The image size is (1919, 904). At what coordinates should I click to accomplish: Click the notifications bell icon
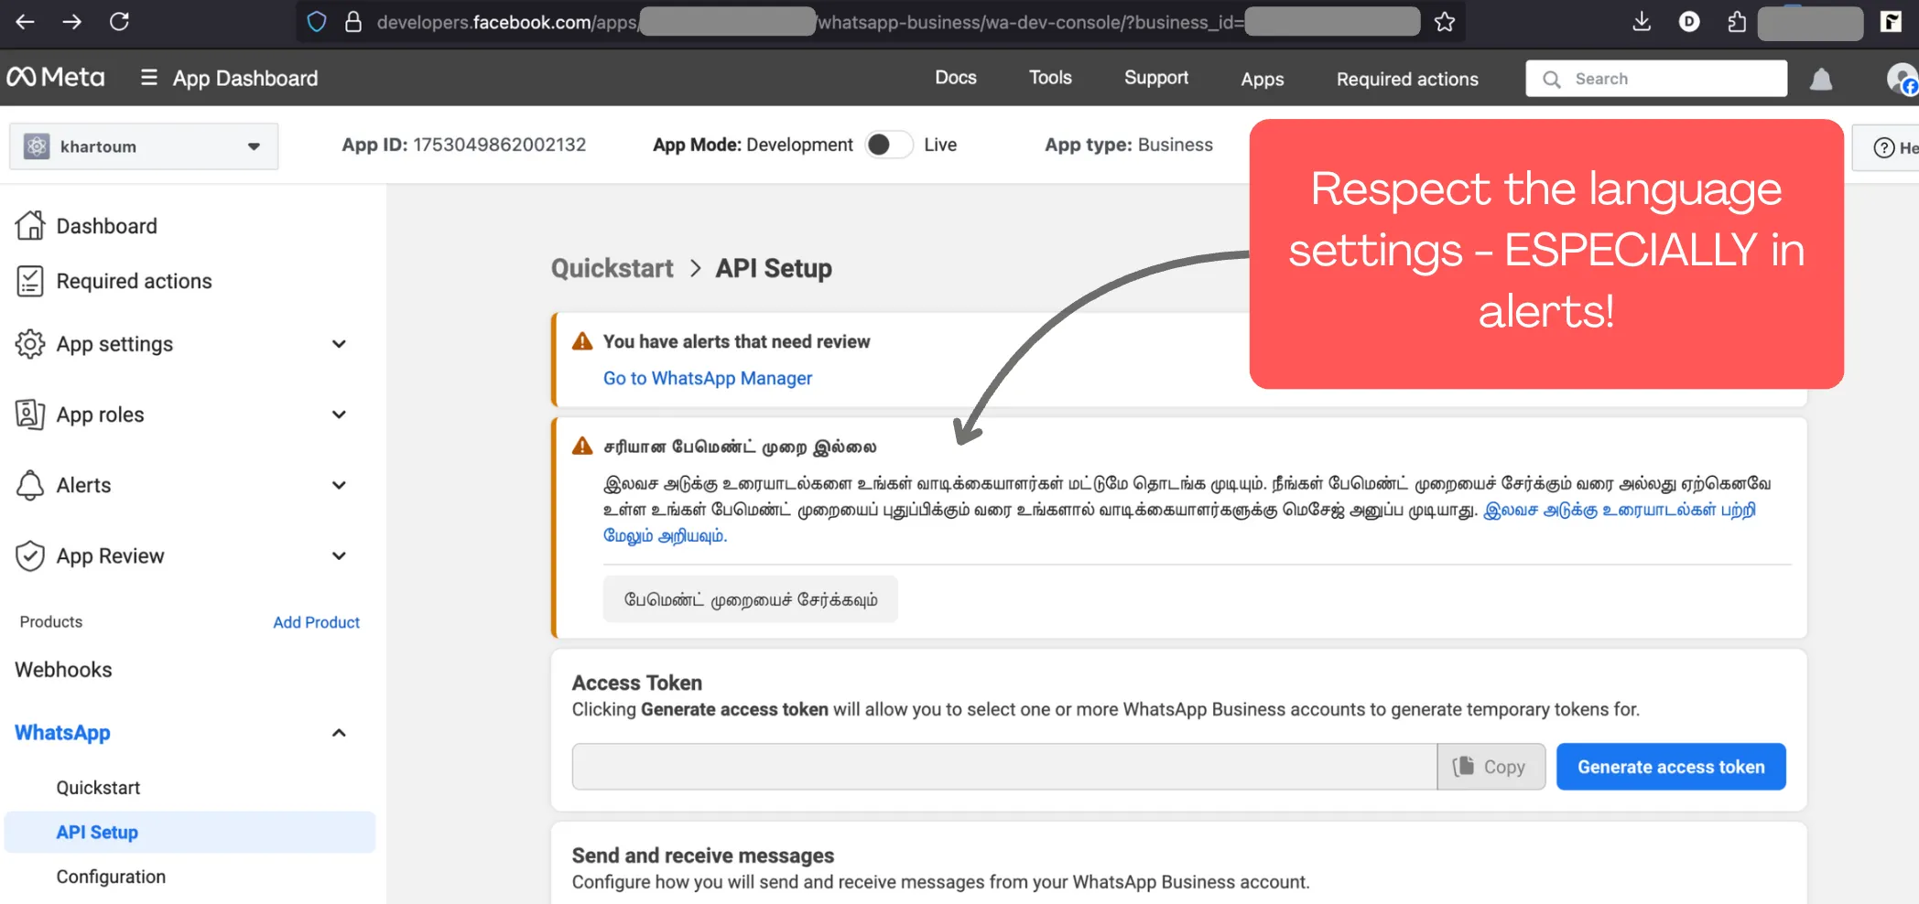1821,80
